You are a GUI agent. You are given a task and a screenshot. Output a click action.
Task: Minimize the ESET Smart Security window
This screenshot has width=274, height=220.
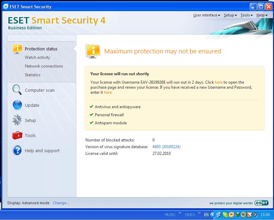pyautogui.click(x=253, y=7)
